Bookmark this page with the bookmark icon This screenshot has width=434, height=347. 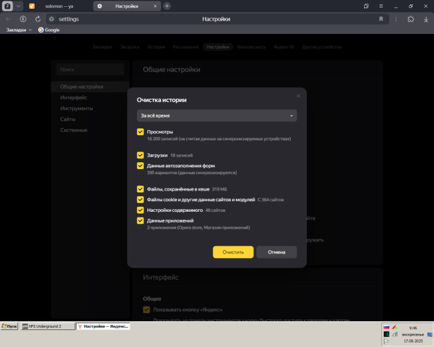tap(381, 19)
